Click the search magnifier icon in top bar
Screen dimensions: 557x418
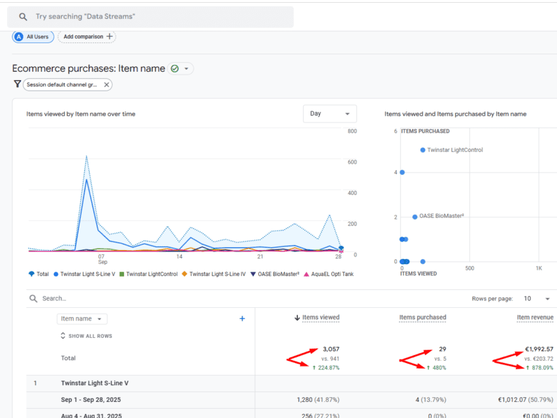(x=23, y=17)
